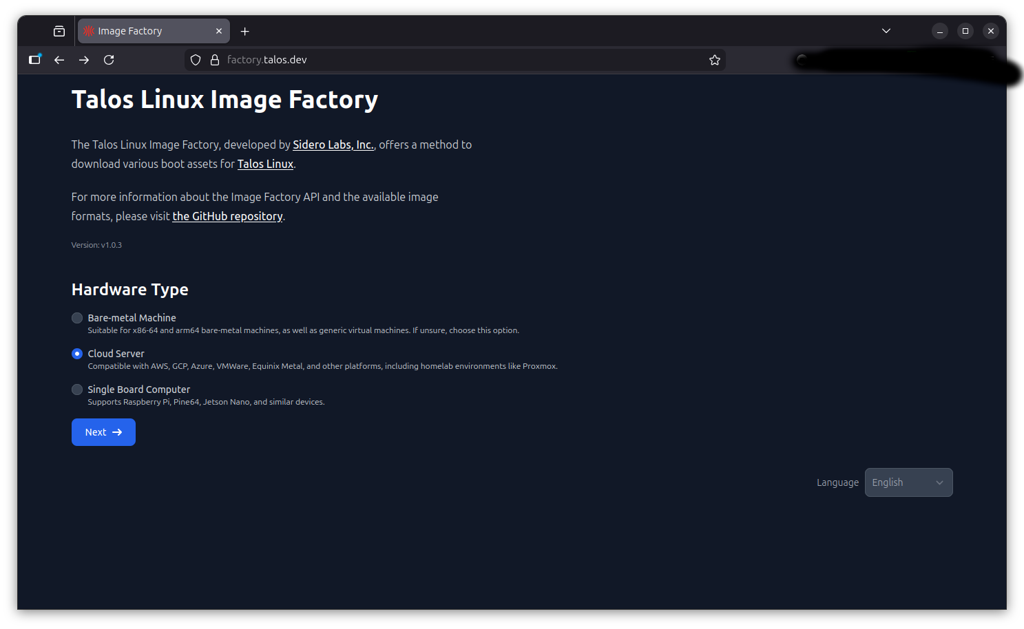Follow the GitHub repository link

coord(227,216)
